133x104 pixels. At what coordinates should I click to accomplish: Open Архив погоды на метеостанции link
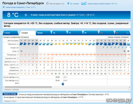(x=102, y=4)
